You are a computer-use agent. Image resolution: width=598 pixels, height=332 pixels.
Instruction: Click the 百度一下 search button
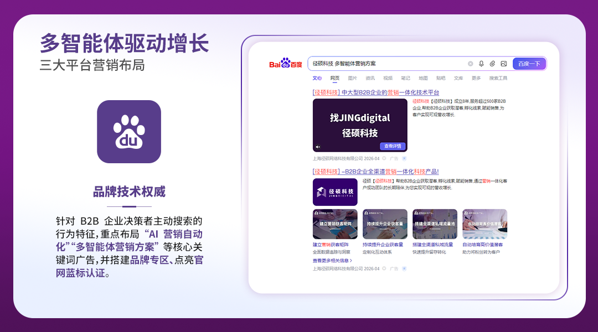(x=529, y=64)
